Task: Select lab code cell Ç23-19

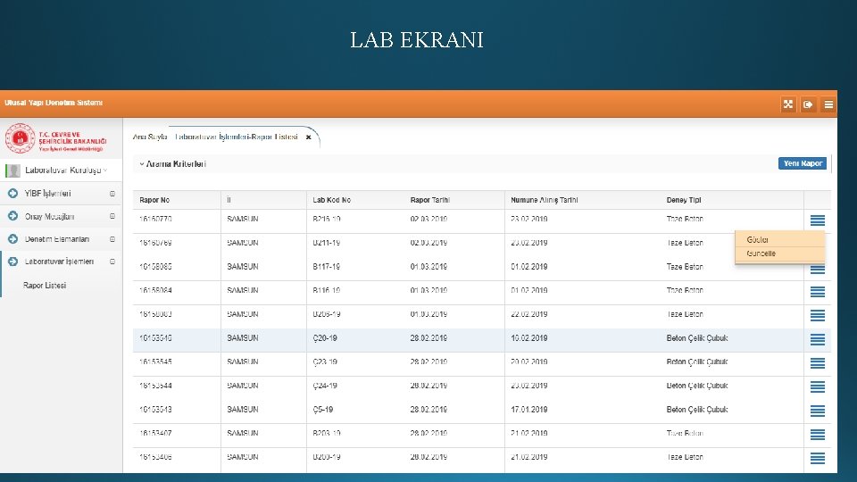Action: [x=325, y=361]
